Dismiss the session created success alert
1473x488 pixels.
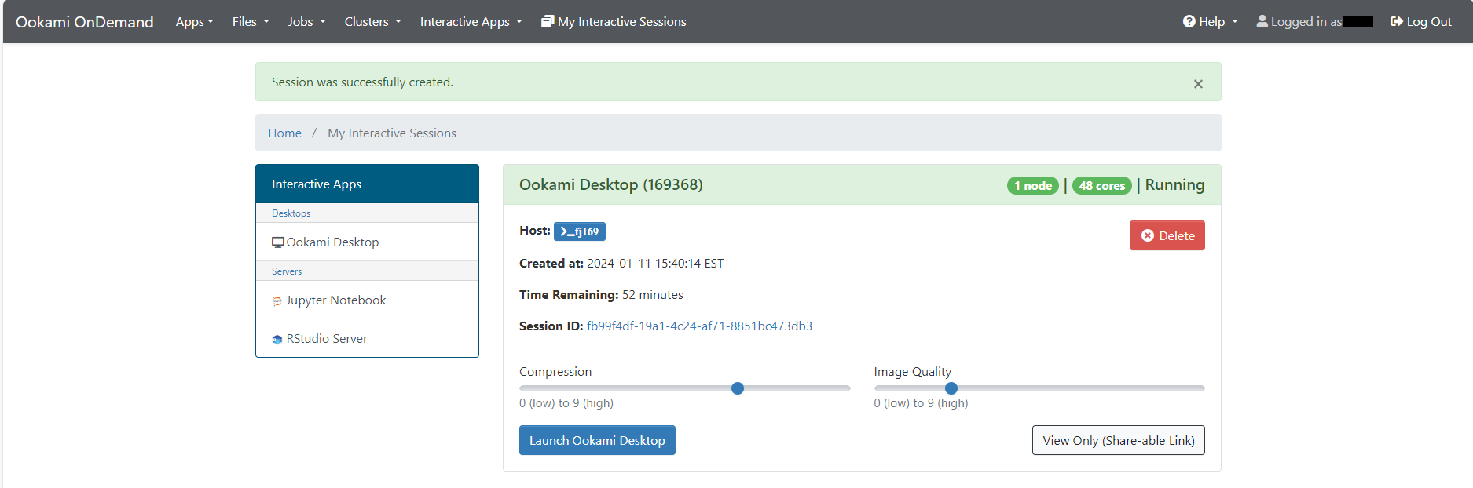1198,84
